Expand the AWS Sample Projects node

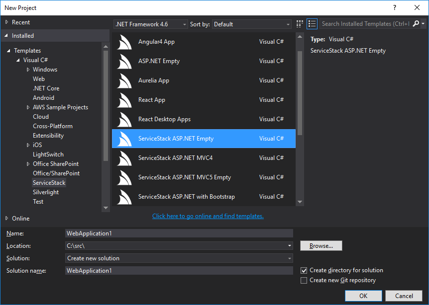(x=28, y=107)
